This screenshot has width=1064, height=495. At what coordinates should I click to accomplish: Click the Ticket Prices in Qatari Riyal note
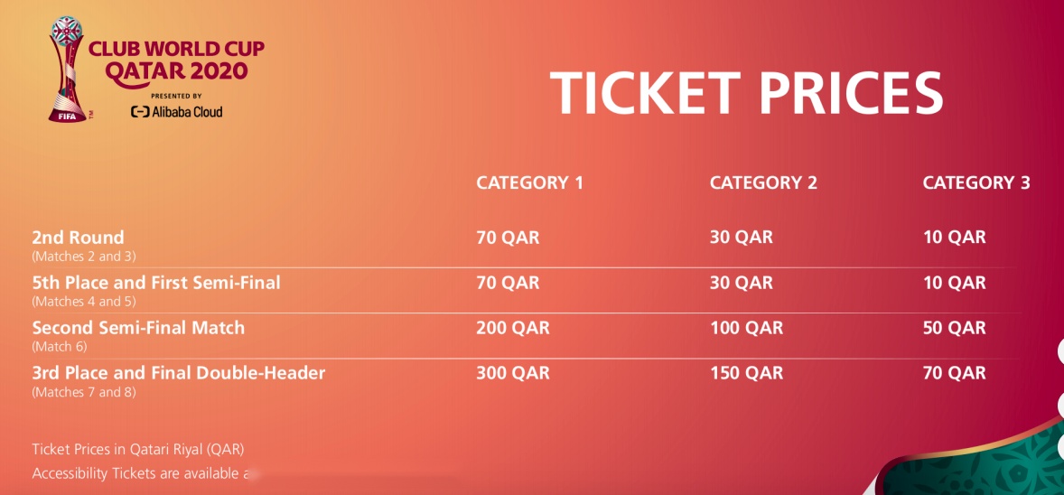[138, 450]
